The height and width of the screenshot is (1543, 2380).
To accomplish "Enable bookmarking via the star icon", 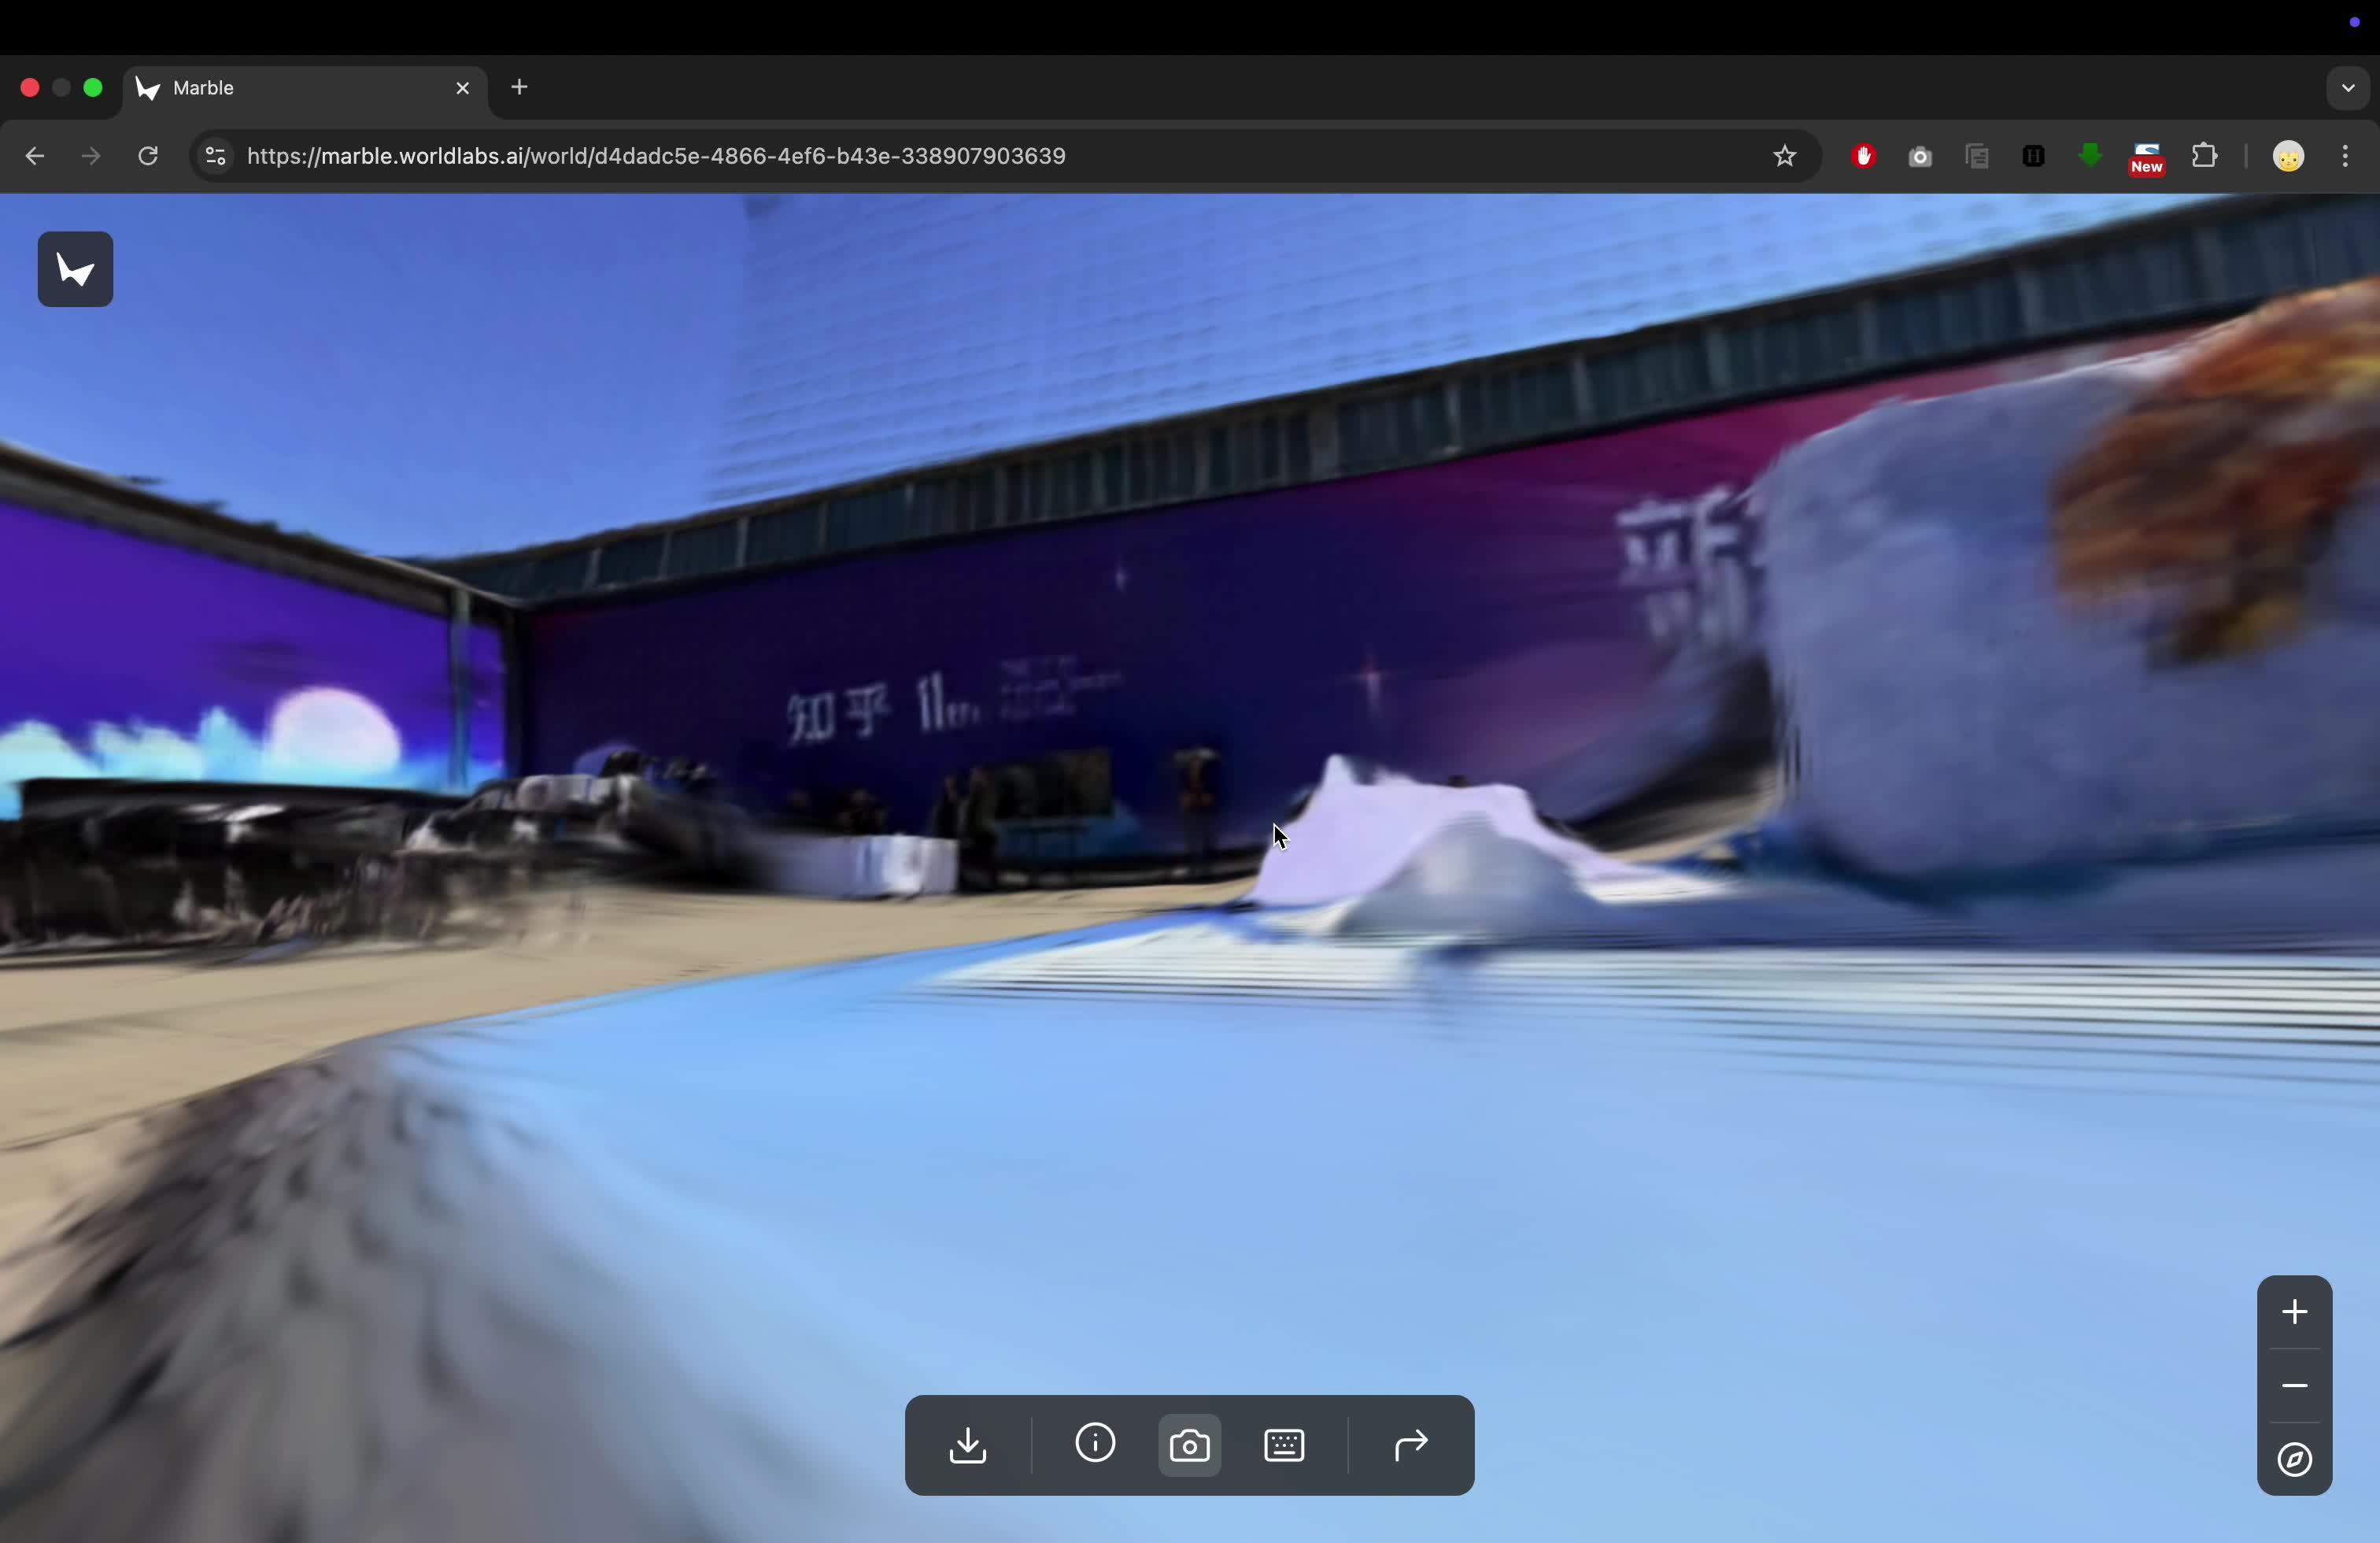I will tap(1786, 156).
